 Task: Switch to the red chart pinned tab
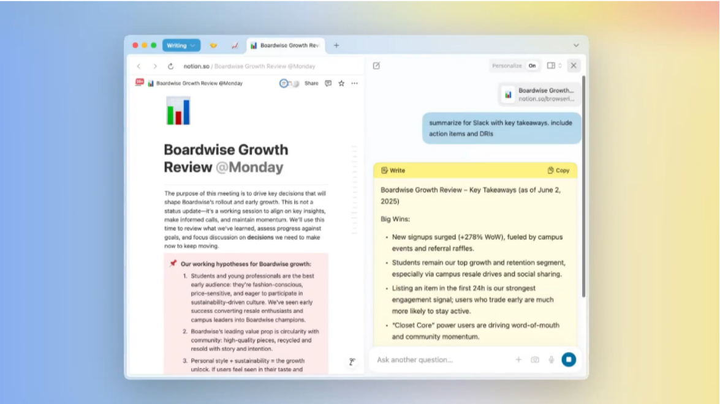(235, 45)
